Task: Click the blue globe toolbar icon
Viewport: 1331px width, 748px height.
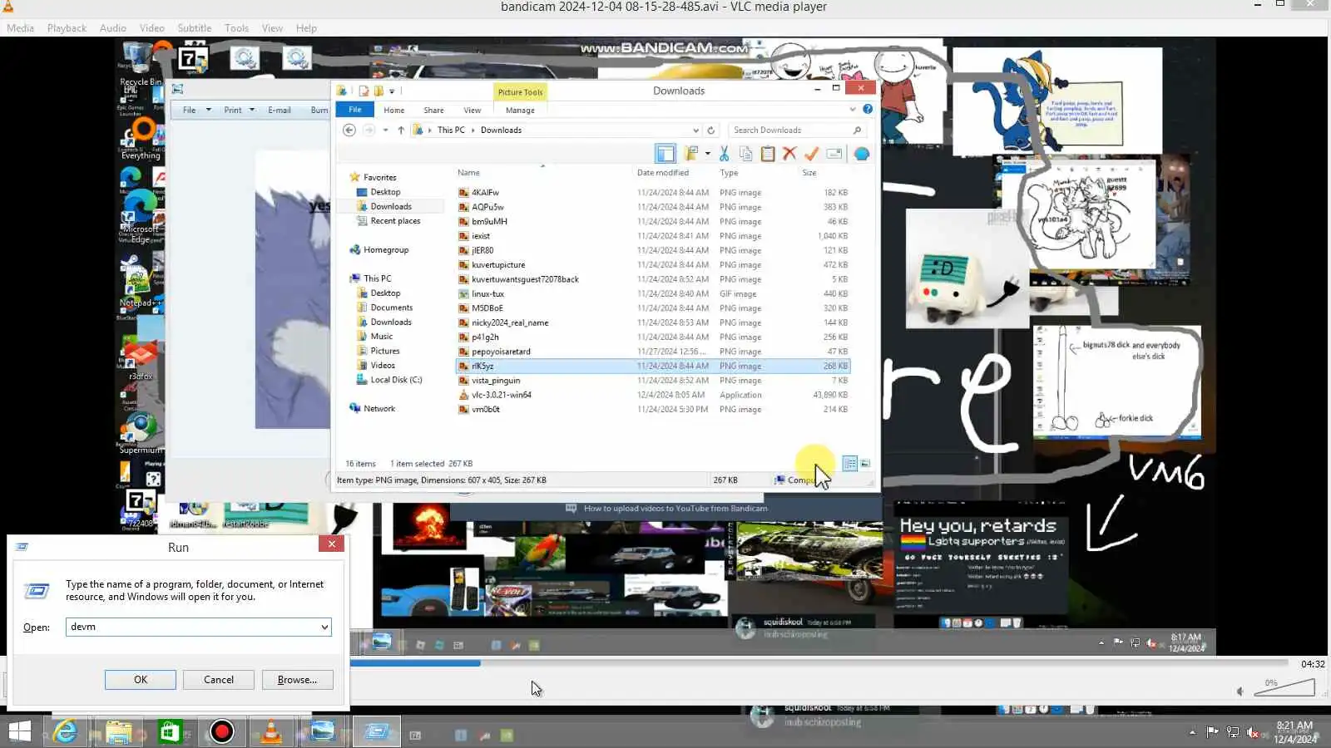Action: 862,154
